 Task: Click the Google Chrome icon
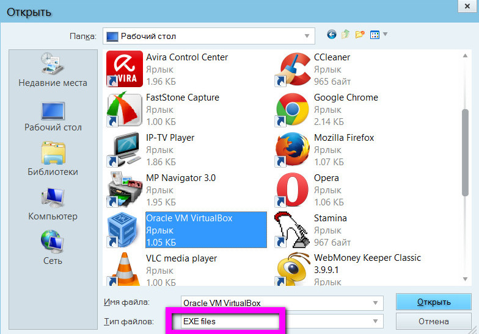click(x=293, y=110)
